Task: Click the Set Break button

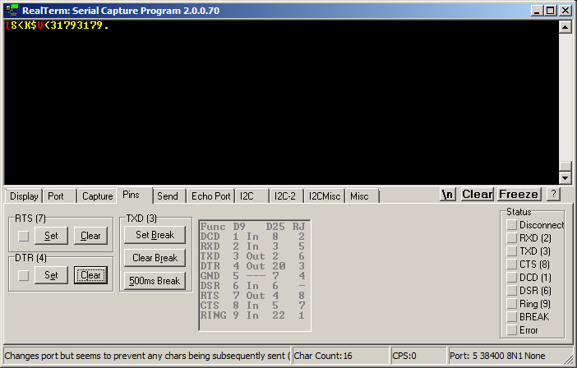Action: (x=155, y=235)
